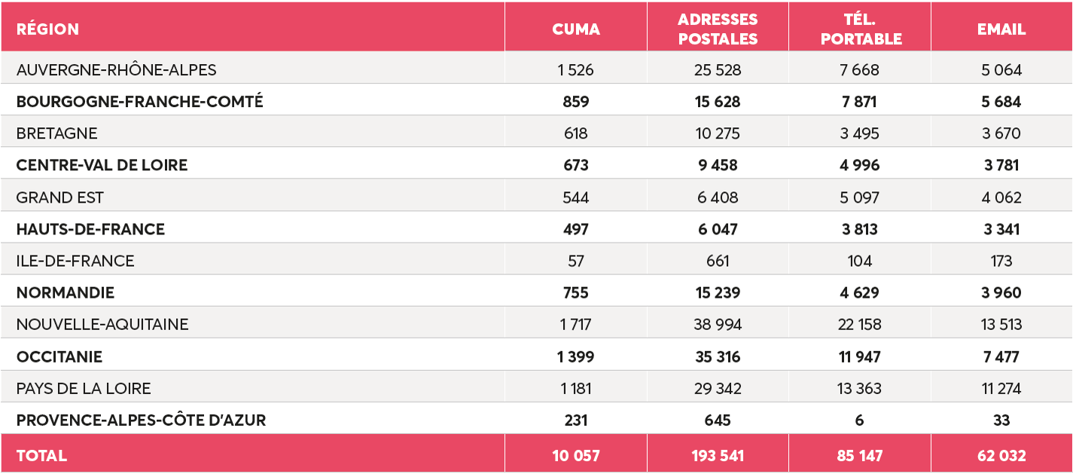Select the PROVENCE-ALPES-CÔTE D'AZUR row label
Viewport: 1073px width, 474px height.
tap(141, 420)
